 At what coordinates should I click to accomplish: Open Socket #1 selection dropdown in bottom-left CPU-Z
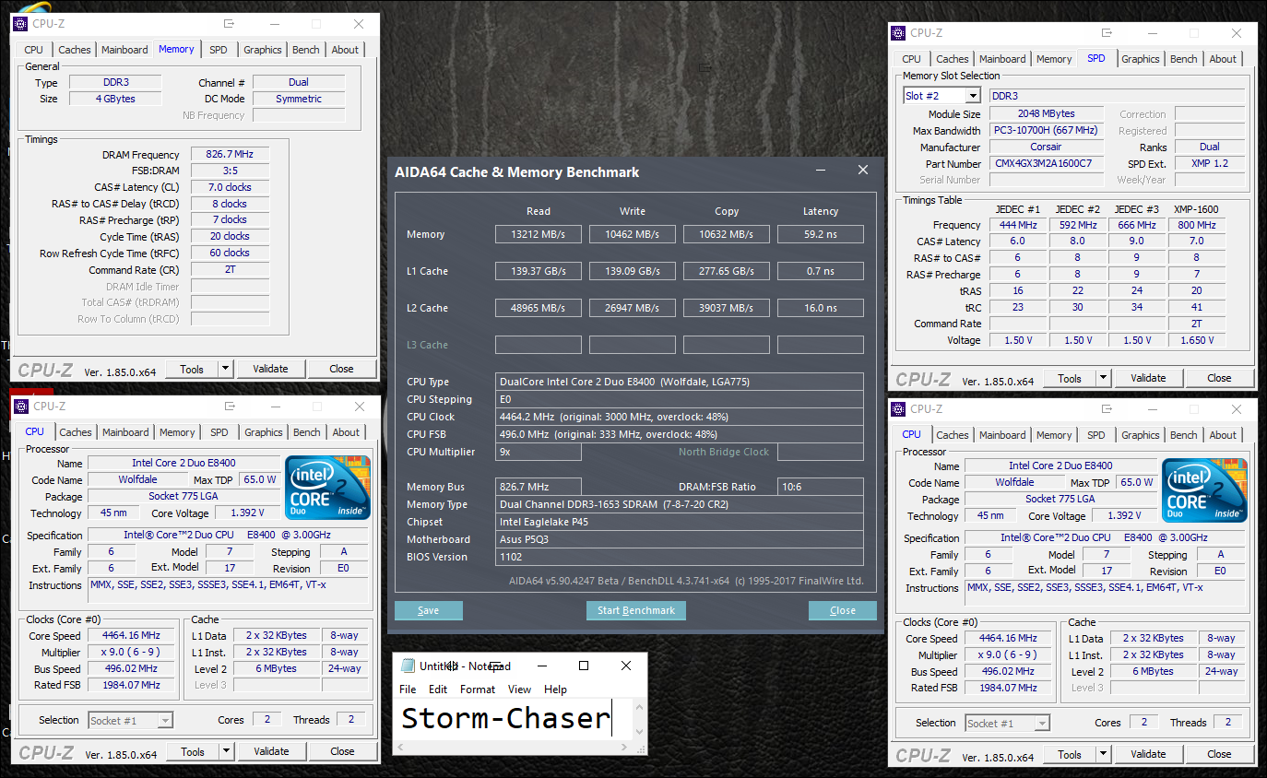(x=165, y=721)
